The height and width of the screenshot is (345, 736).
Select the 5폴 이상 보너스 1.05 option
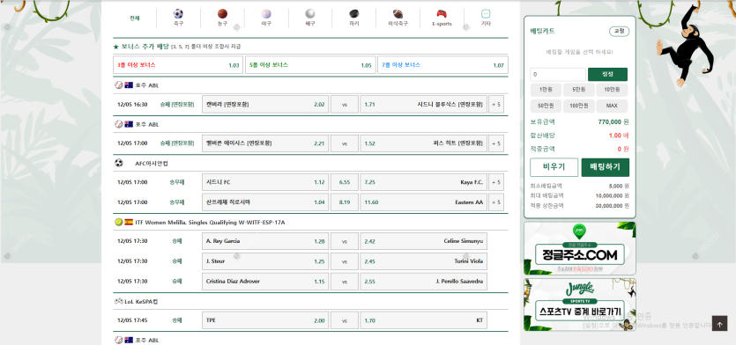click(x=309, y=65)
